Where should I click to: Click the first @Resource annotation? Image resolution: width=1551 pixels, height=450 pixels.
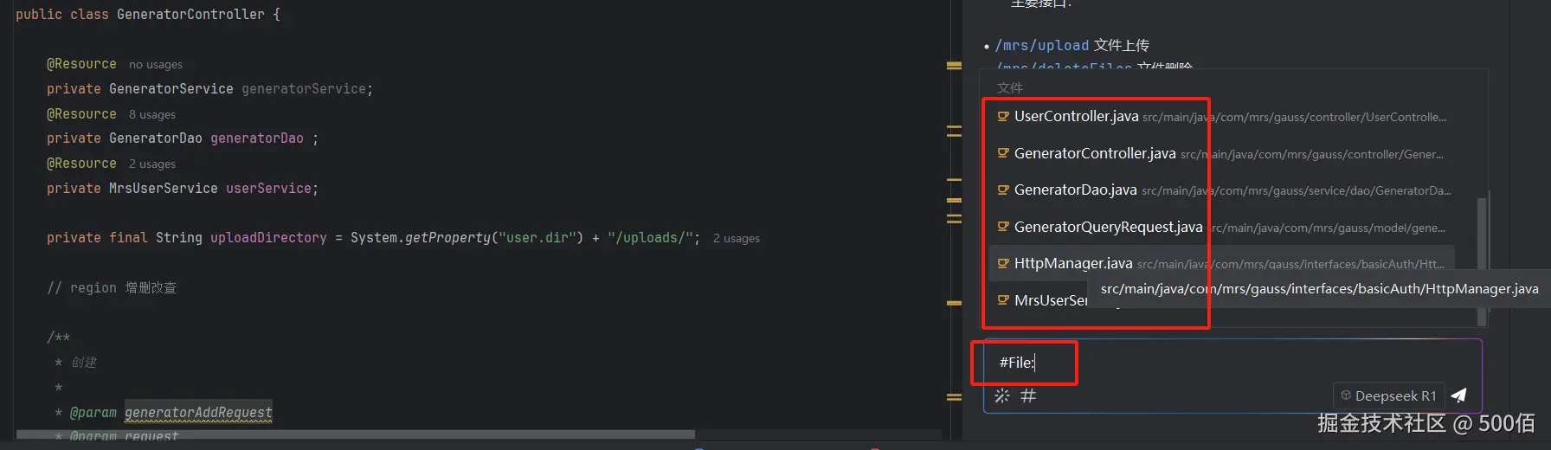click(x=81, y=64)
